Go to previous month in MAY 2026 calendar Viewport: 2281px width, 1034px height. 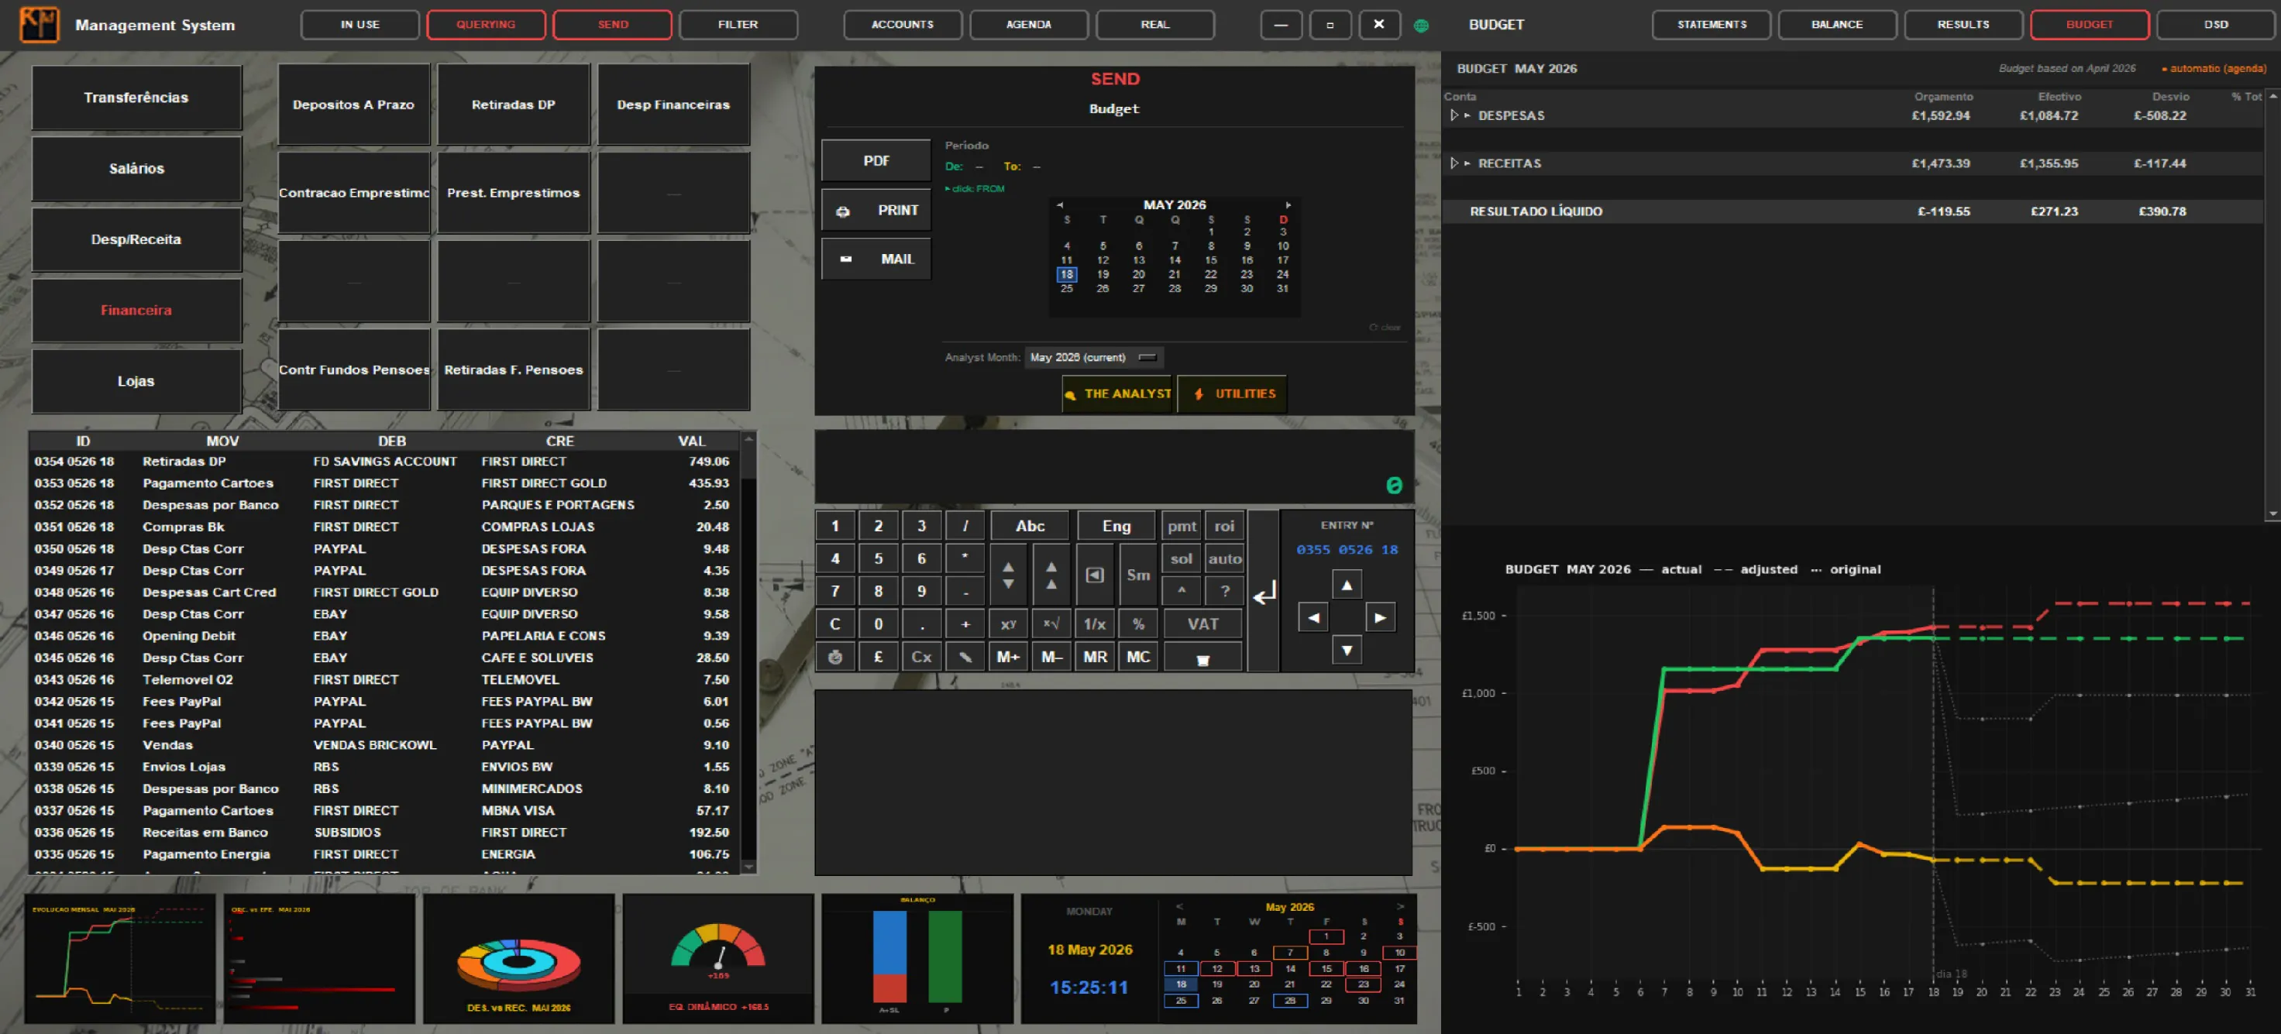pos(1059,204)
